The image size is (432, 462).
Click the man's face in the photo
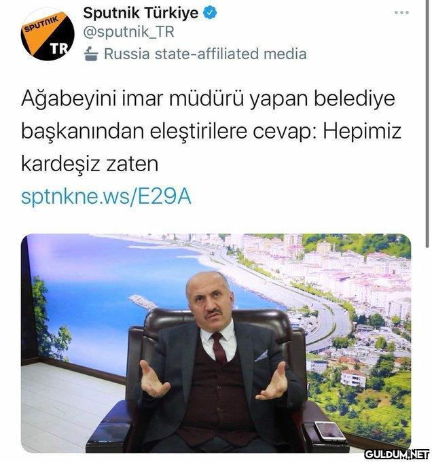click(211, 300)
